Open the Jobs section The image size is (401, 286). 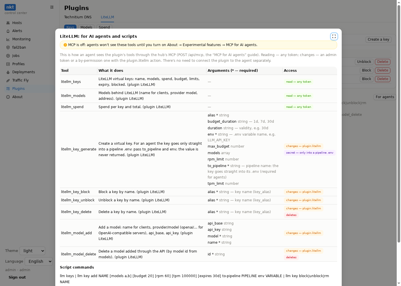tap(16, 56)
